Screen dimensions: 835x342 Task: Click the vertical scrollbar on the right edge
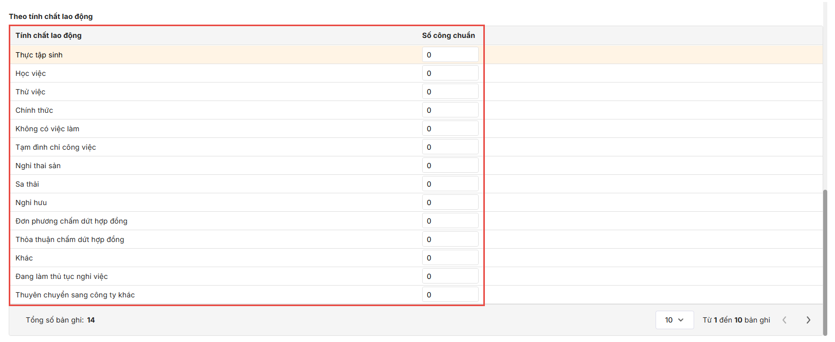coord(825,256)
